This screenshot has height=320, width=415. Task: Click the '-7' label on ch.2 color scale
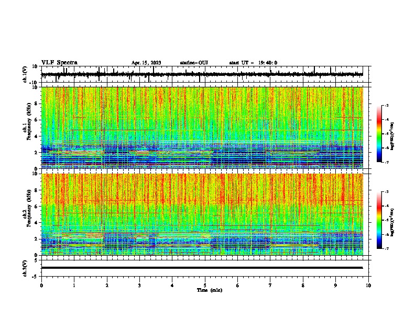point(386,248)
